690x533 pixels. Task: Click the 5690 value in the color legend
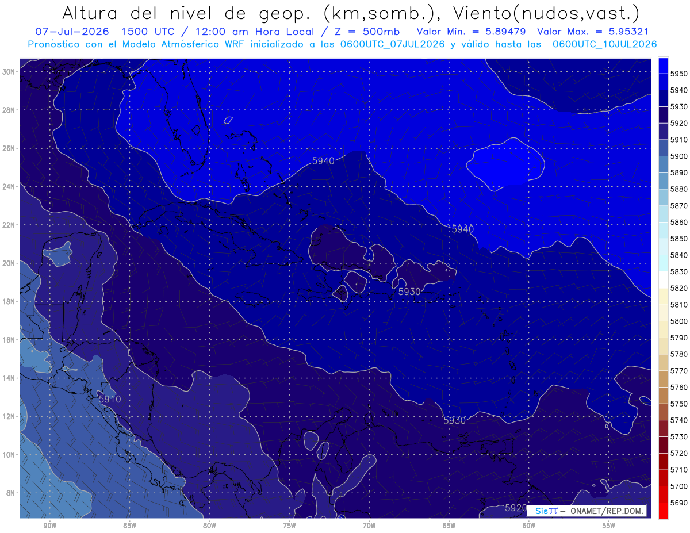pos(678,503)
